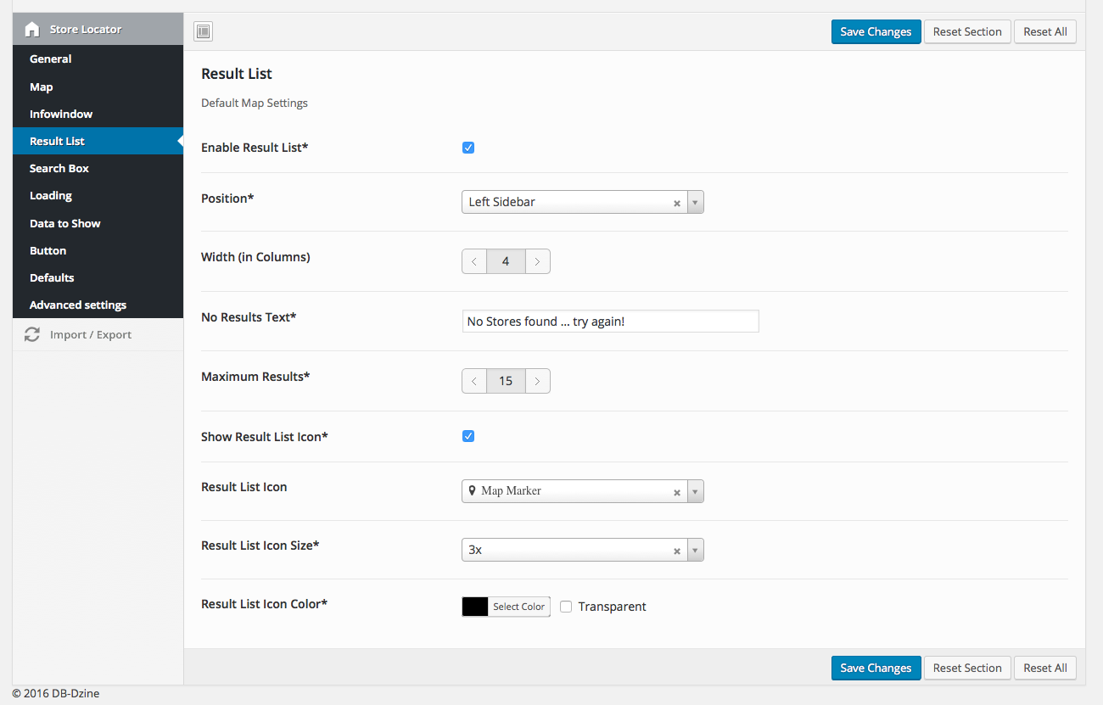Screen dimensions: 1103x705
Task: Open the Position dropdown arrow
Action: 695,203
